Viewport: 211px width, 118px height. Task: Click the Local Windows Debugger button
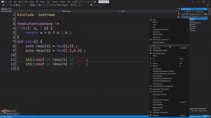60,5
